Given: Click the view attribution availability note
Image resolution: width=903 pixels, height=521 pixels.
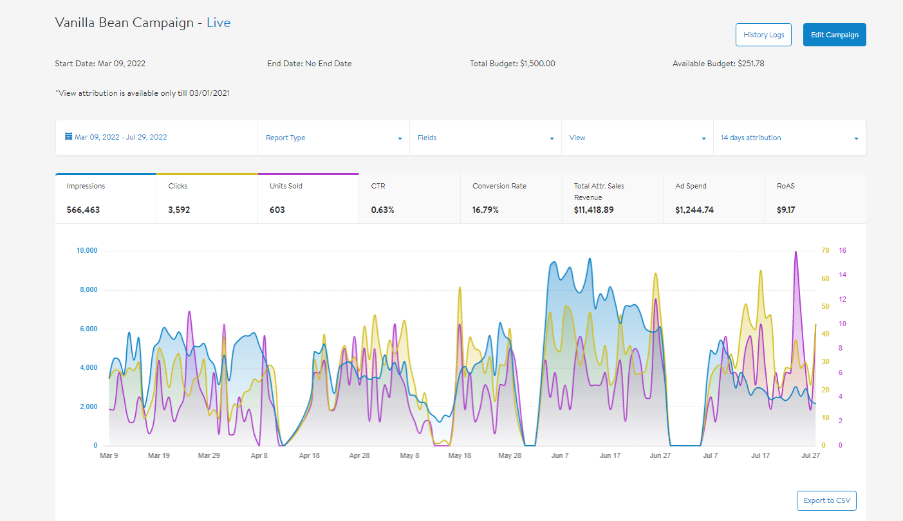Looking at the screenshot, I should tap(142, 93).
